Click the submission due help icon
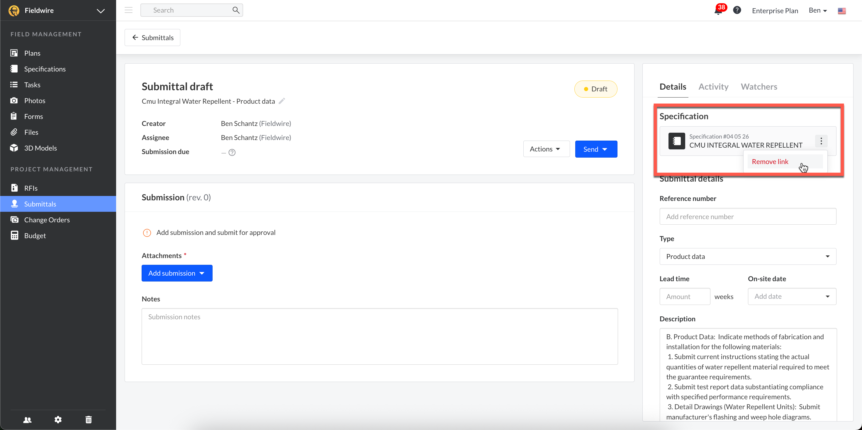 click(232, 153)
